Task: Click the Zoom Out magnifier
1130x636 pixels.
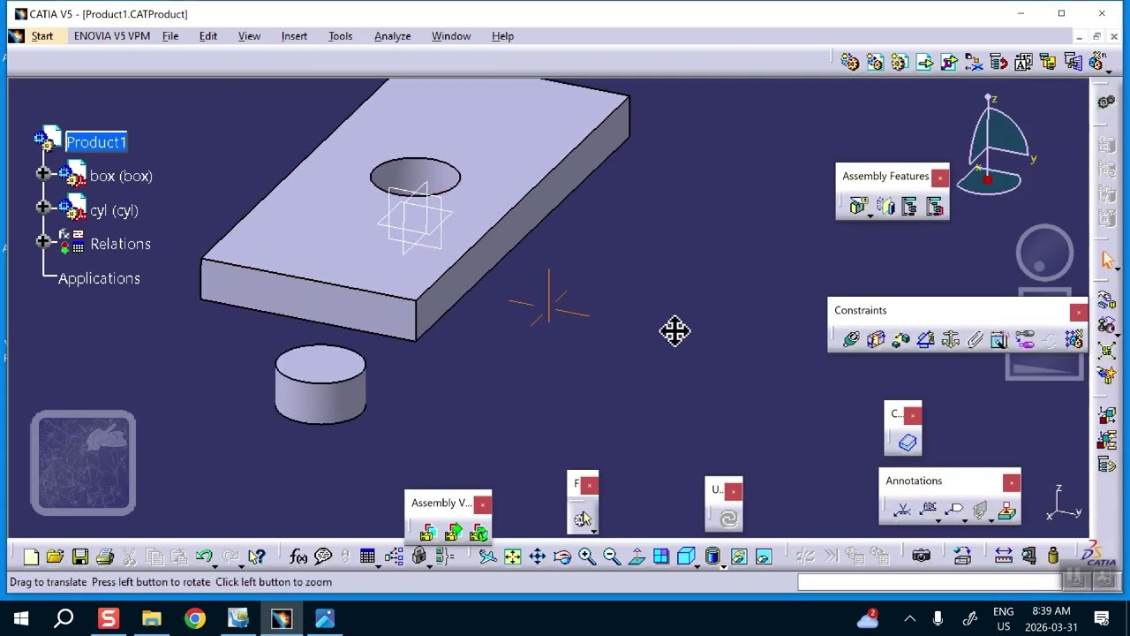Action: click(611, 556)
